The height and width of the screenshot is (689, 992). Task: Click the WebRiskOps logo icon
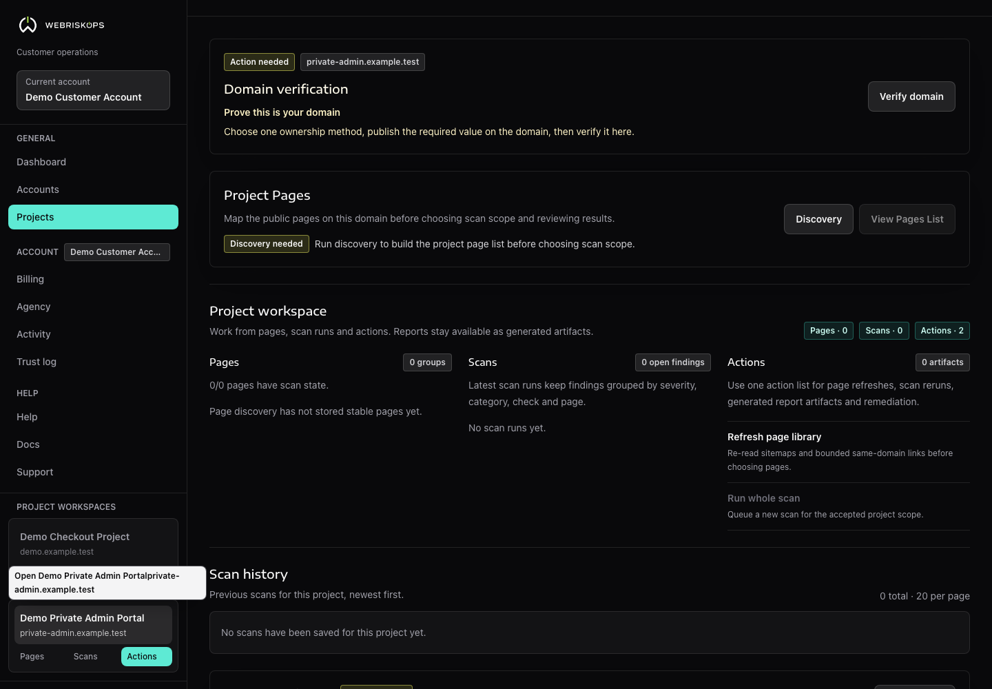(x=28, y=25)
